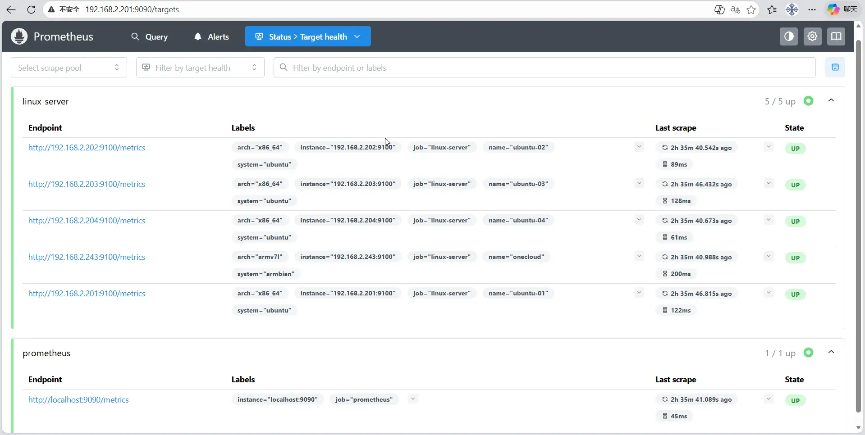Open the Filter by target health dropdown

coord(200,68)
